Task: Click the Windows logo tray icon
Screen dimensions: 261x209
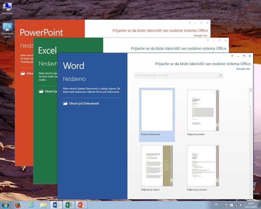Action: click(x=231, y=205)
